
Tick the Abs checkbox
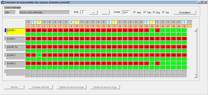click(135, 12)
